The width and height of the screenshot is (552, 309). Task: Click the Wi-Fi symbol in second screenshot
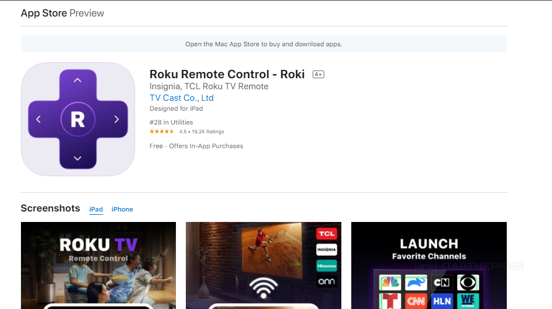[264, 288]
